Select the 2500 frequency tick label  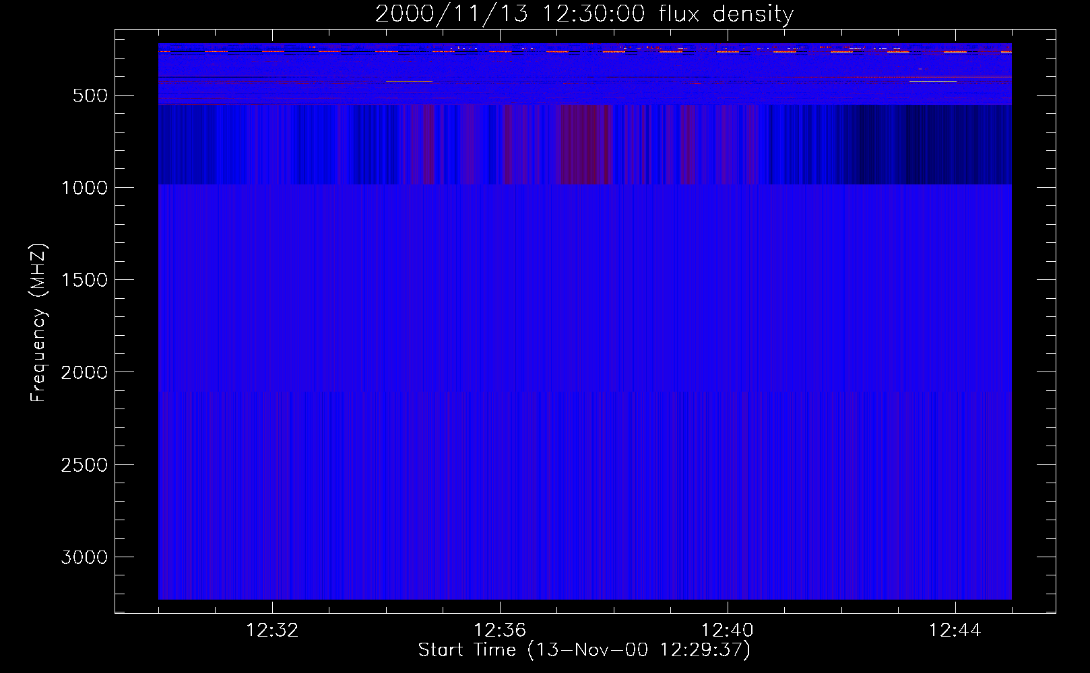tap(84, 465)
